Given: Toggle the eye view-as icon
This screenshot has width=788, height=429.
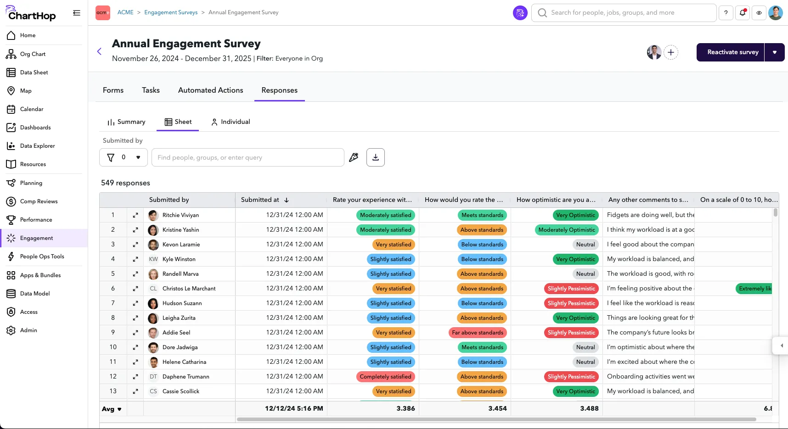Looking at the screenshot, I should click(x=759, y=13).
